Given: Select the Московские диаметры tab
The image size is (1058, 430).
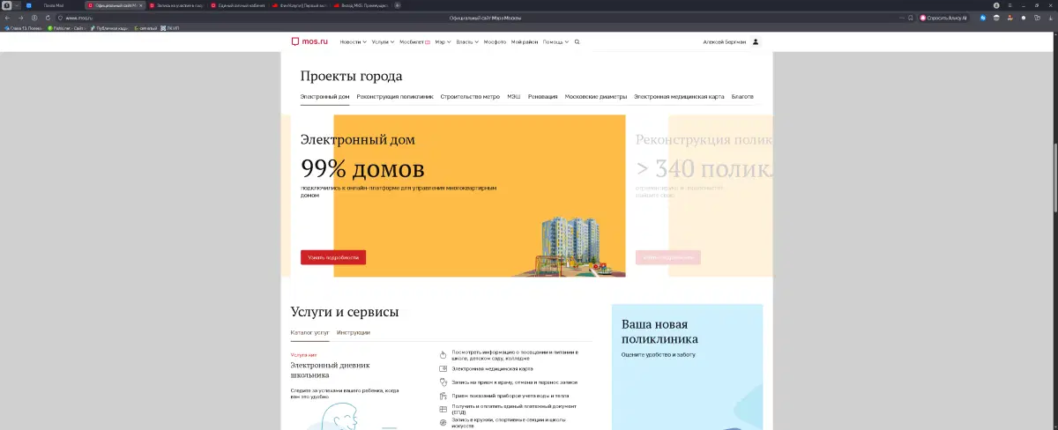Looking at the screenshot, I should coord(596,97).
